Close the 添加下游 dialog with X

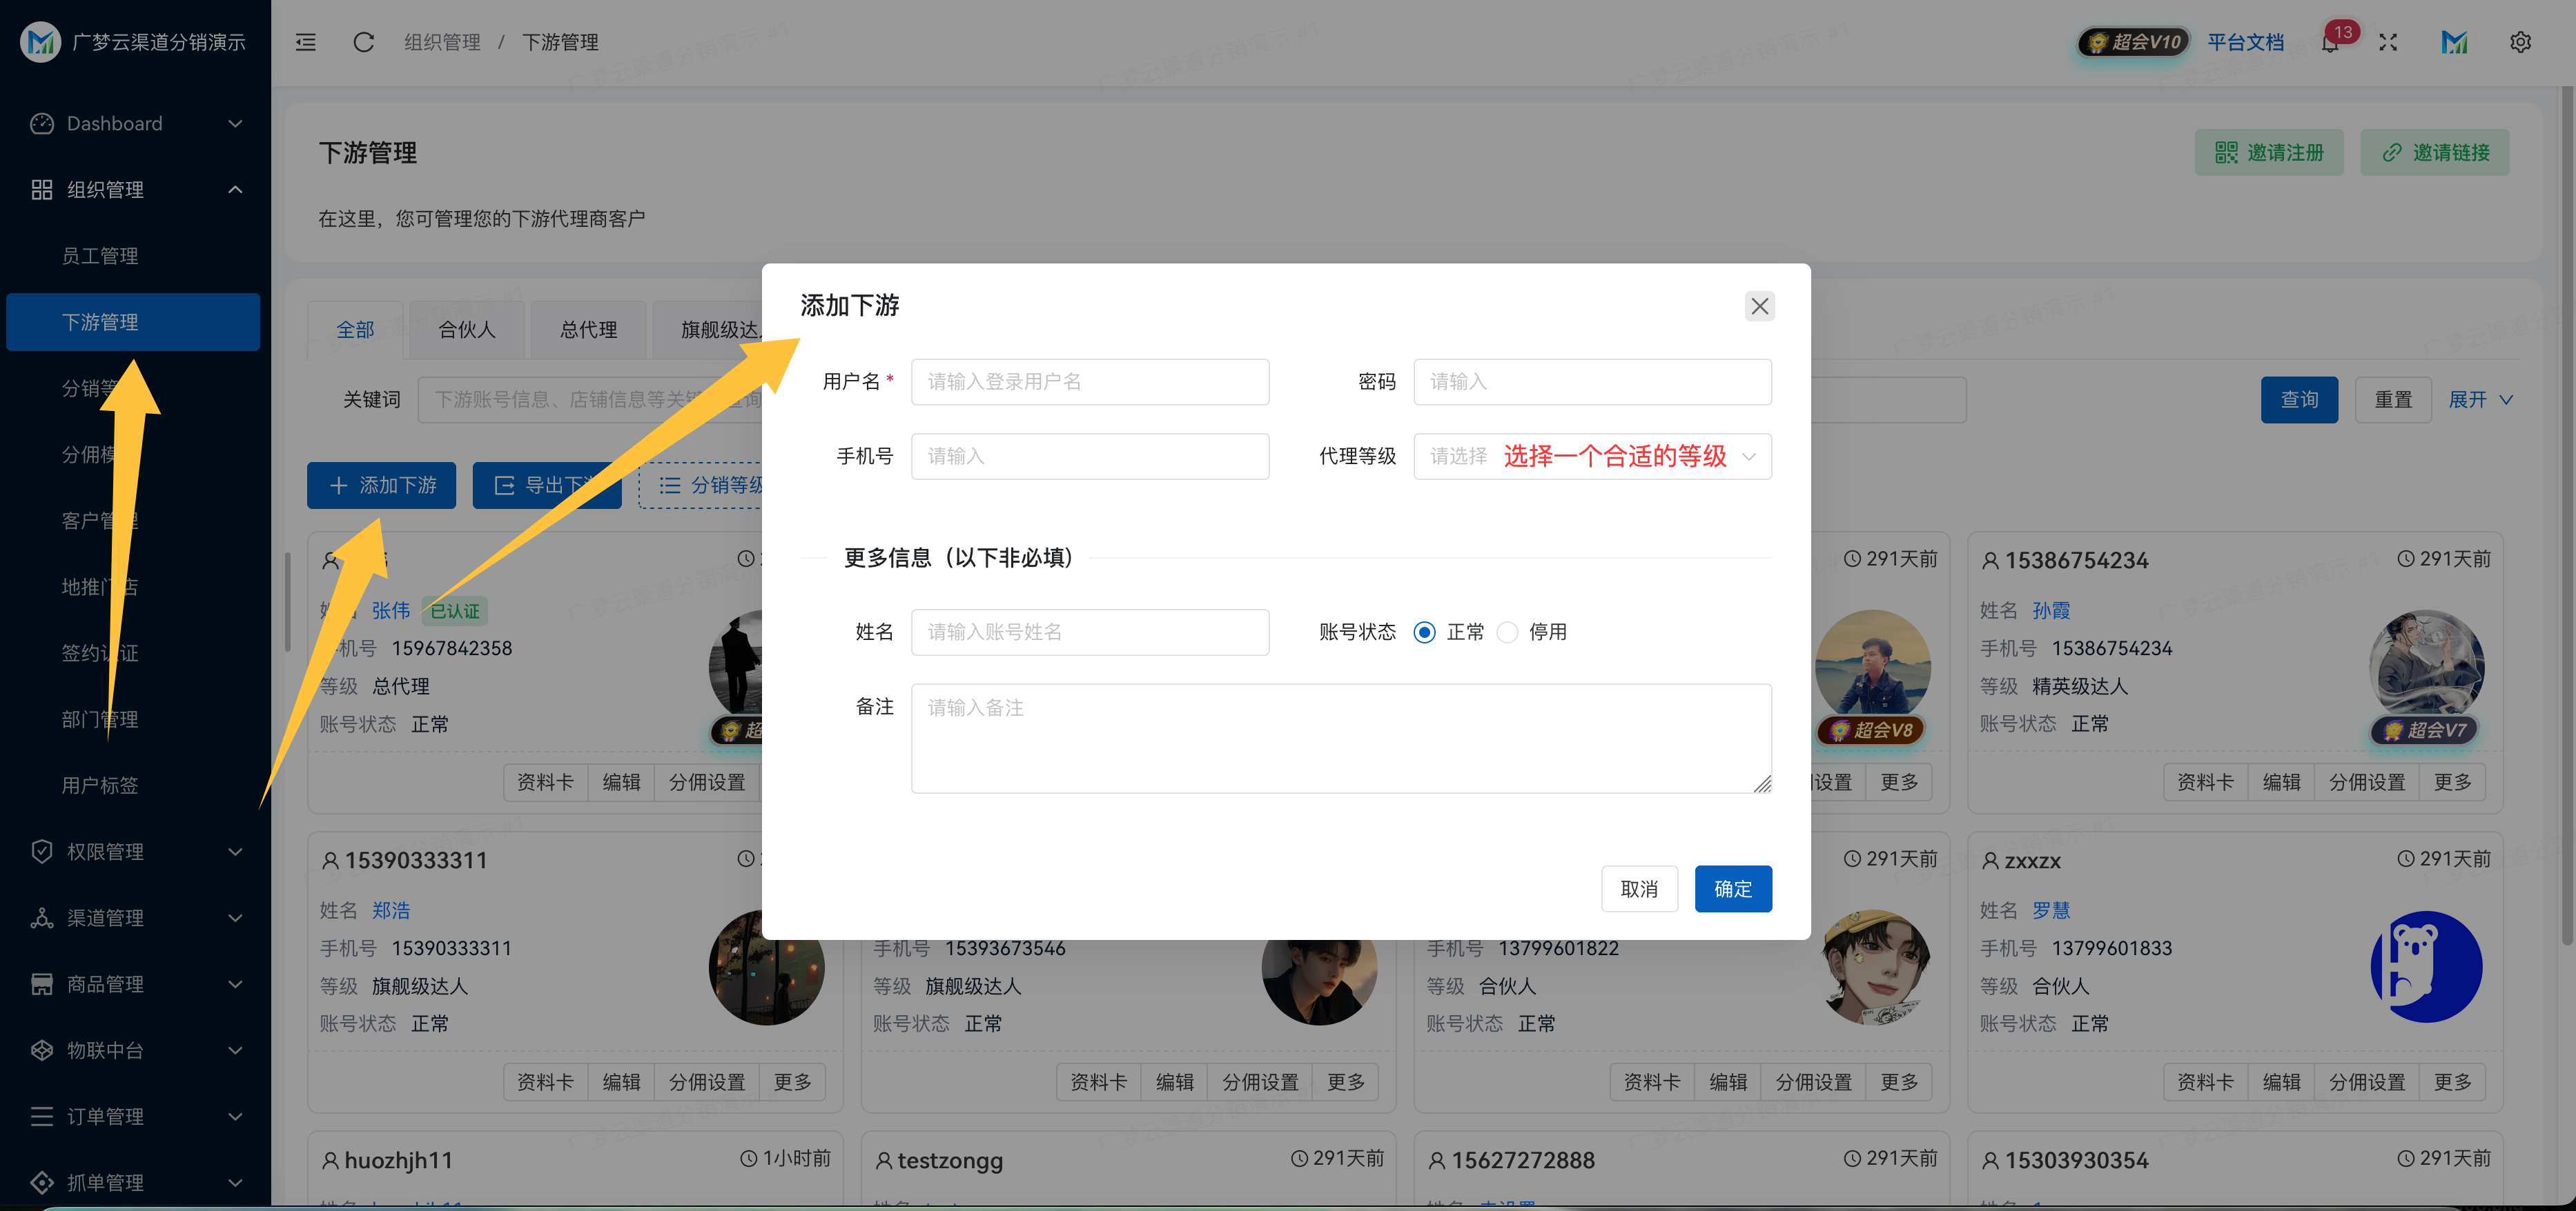click(1759, 306)
